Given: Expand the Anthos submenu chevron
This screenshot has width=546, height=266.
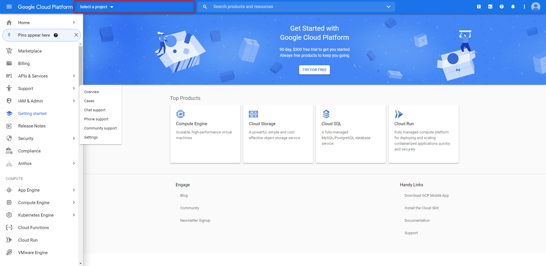Looking at the screenshot, I should (x=74, y=163).
